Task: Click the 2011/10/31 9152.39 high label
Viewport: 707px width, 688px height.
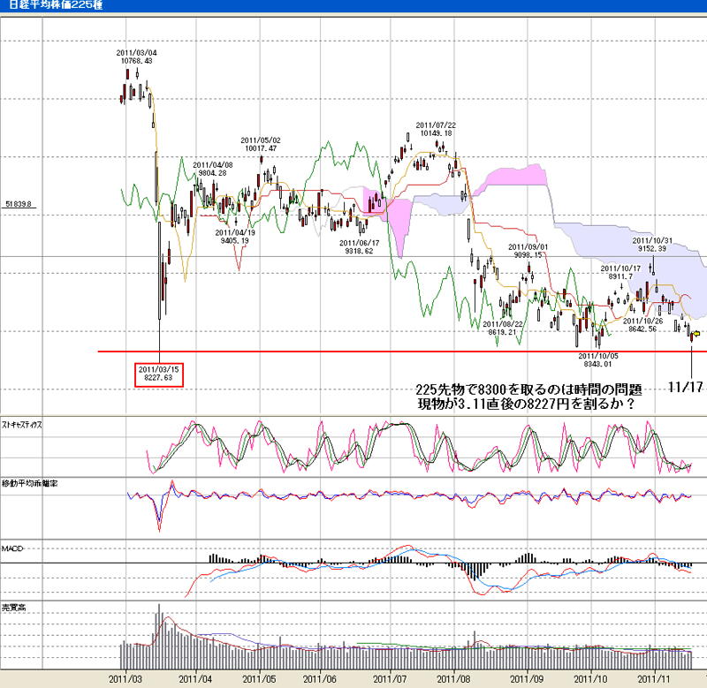Action: [655, 245]
